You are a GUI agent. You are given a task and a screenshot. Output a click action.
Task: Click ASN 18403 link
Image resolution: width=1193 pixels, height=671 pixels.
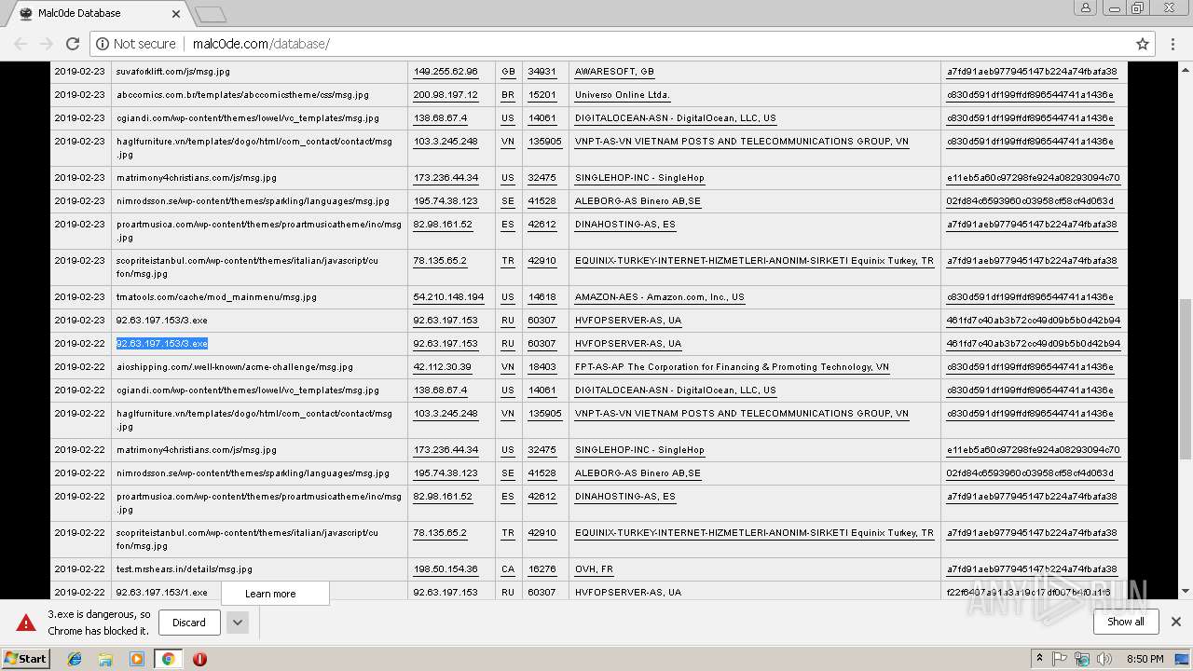tap(542, 367)
